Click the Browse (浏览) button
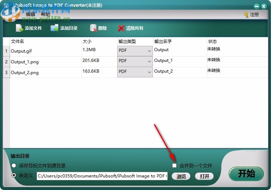The height and width of the screenshot is (190, 271). point(181,176)
